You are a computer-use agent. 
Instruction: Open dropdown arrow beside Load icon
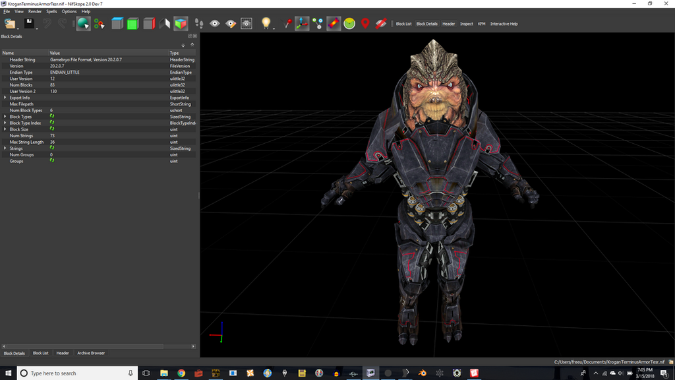click(18, 28)
